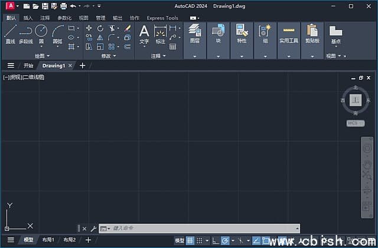Select the Copy tool

89,37
